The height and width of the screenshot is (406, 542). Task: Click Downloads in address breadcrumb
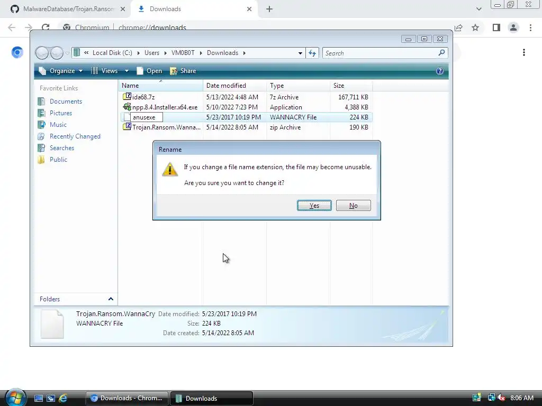(x=222, y=53)
